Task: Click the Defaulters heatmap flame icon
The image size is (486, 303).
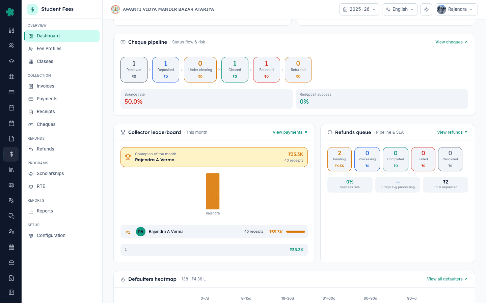Action: point(123,279)
